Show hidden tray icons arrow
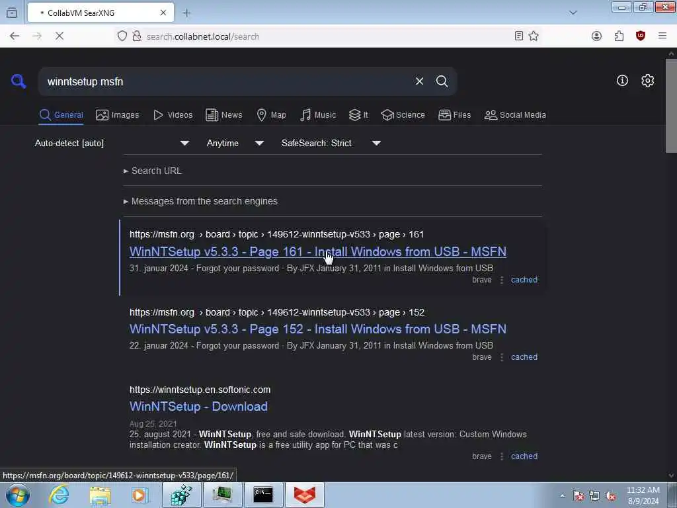The height and width of the screenshot is (508, 677). tap(562, 496)
